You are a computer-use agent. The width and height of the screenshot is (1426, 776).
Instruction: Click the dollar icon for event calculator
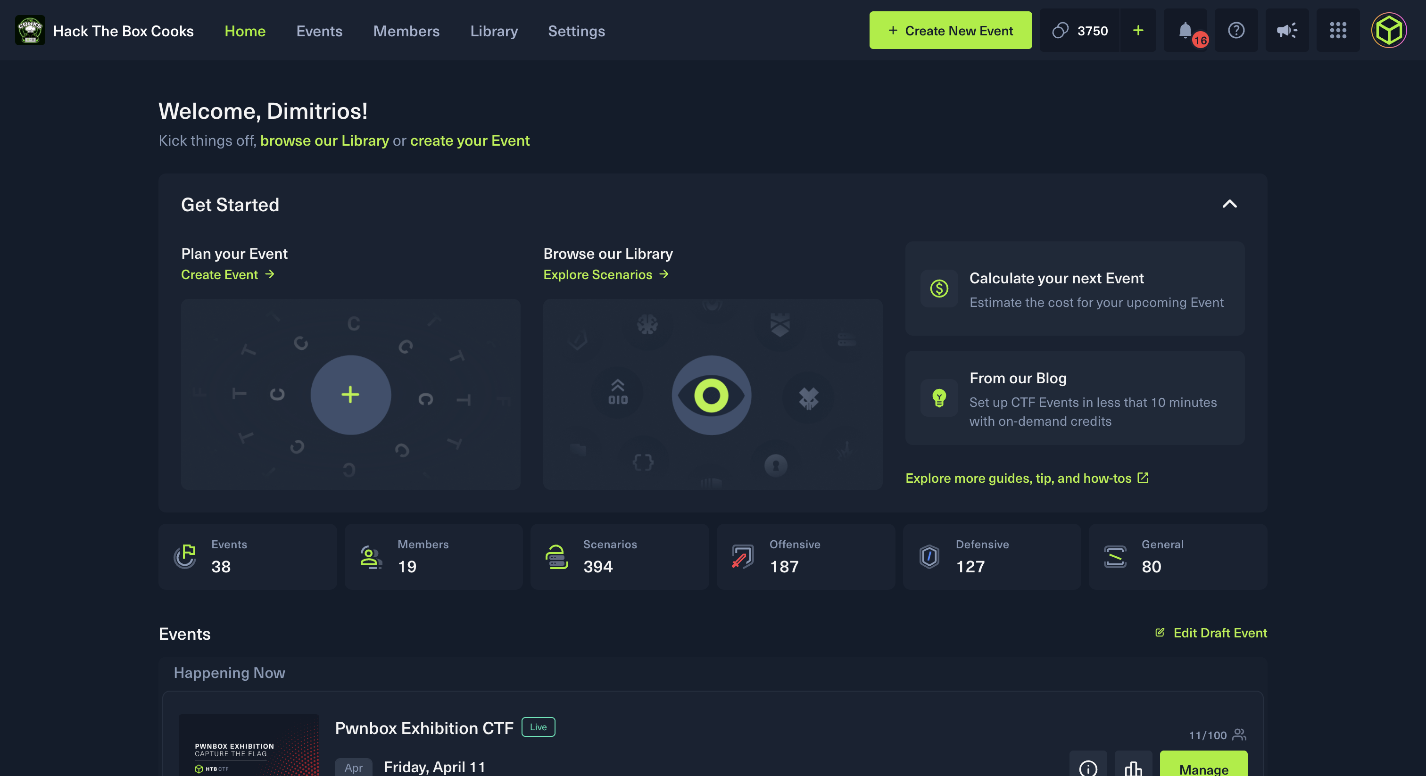(939, 289)
